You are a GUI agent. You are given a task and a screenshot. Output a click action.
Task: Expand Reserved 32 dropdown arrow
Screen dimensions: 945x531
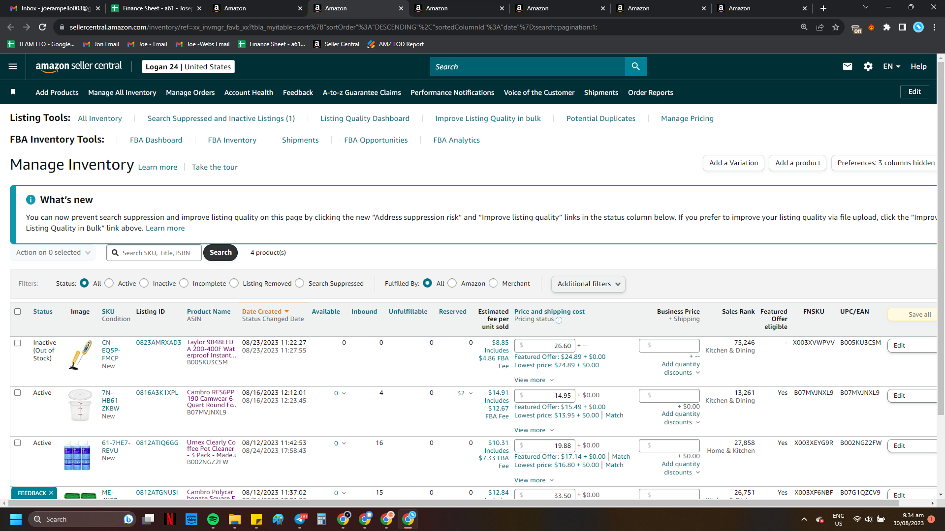click(471, 393)
